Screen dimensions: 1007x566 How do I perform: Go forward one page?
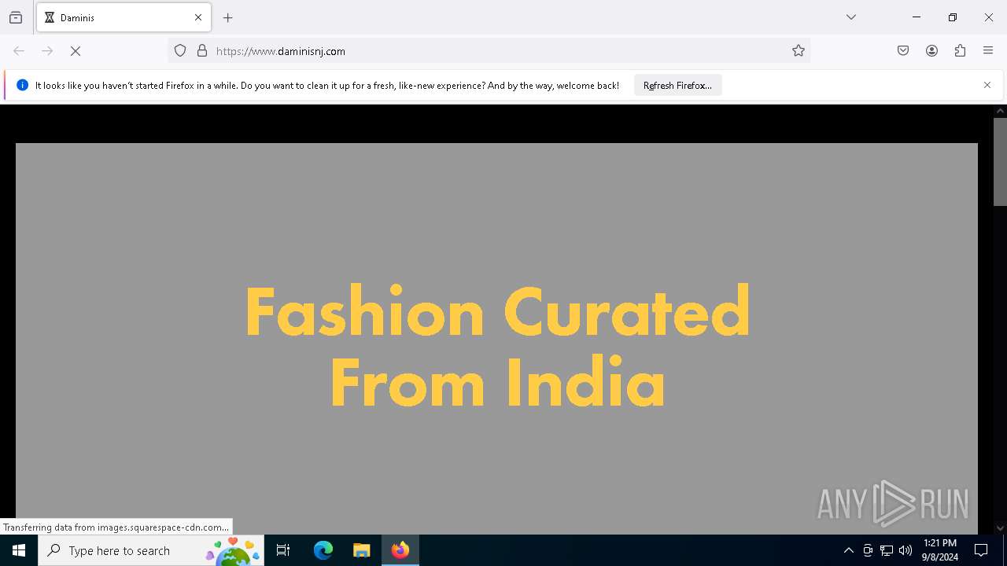(x=47, y=51)
